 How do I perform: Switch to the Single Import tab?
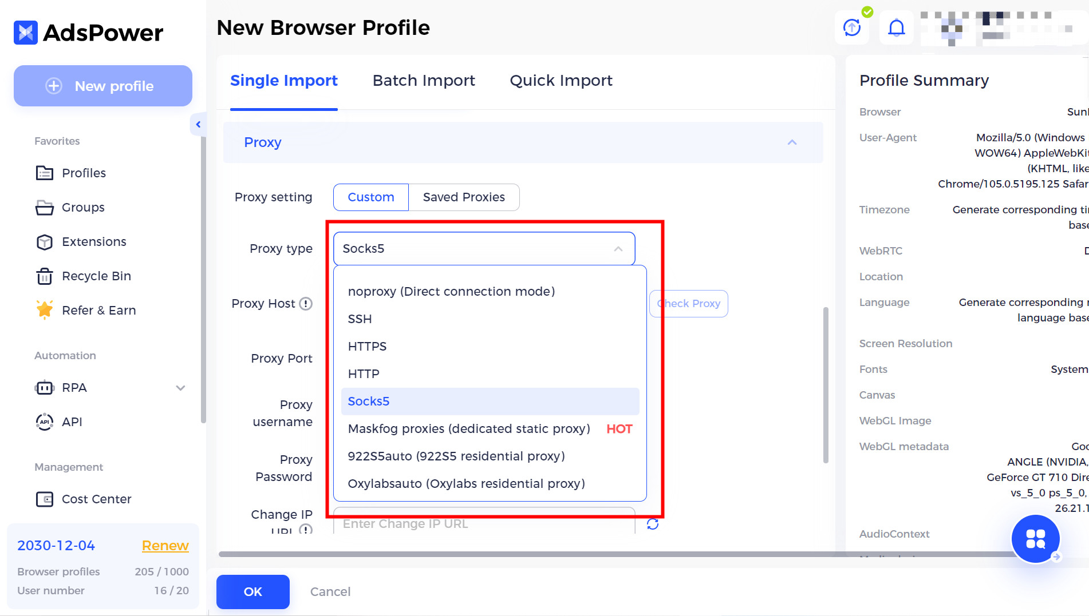coord(284,81)
